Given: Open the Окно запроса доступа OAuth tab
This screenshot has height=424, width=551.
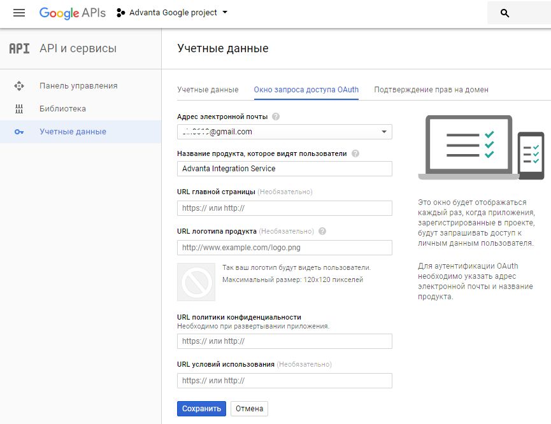Looking at the screenshot, I should pos(306,90).
